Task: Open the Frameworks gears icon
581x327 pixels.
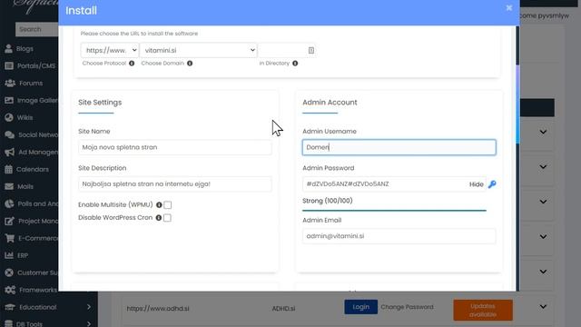Action: pyautogui.click(x=10, y=290)
